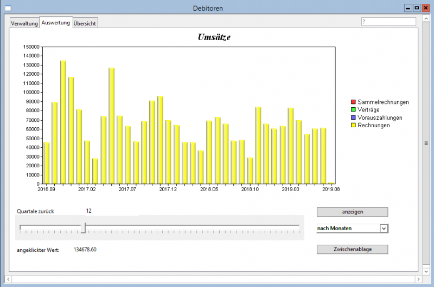Screen dimensions: 434x287
Task: Expand the nach Monaten dropdown arrow
Action: pyautogui.click(x=384, y=229)
